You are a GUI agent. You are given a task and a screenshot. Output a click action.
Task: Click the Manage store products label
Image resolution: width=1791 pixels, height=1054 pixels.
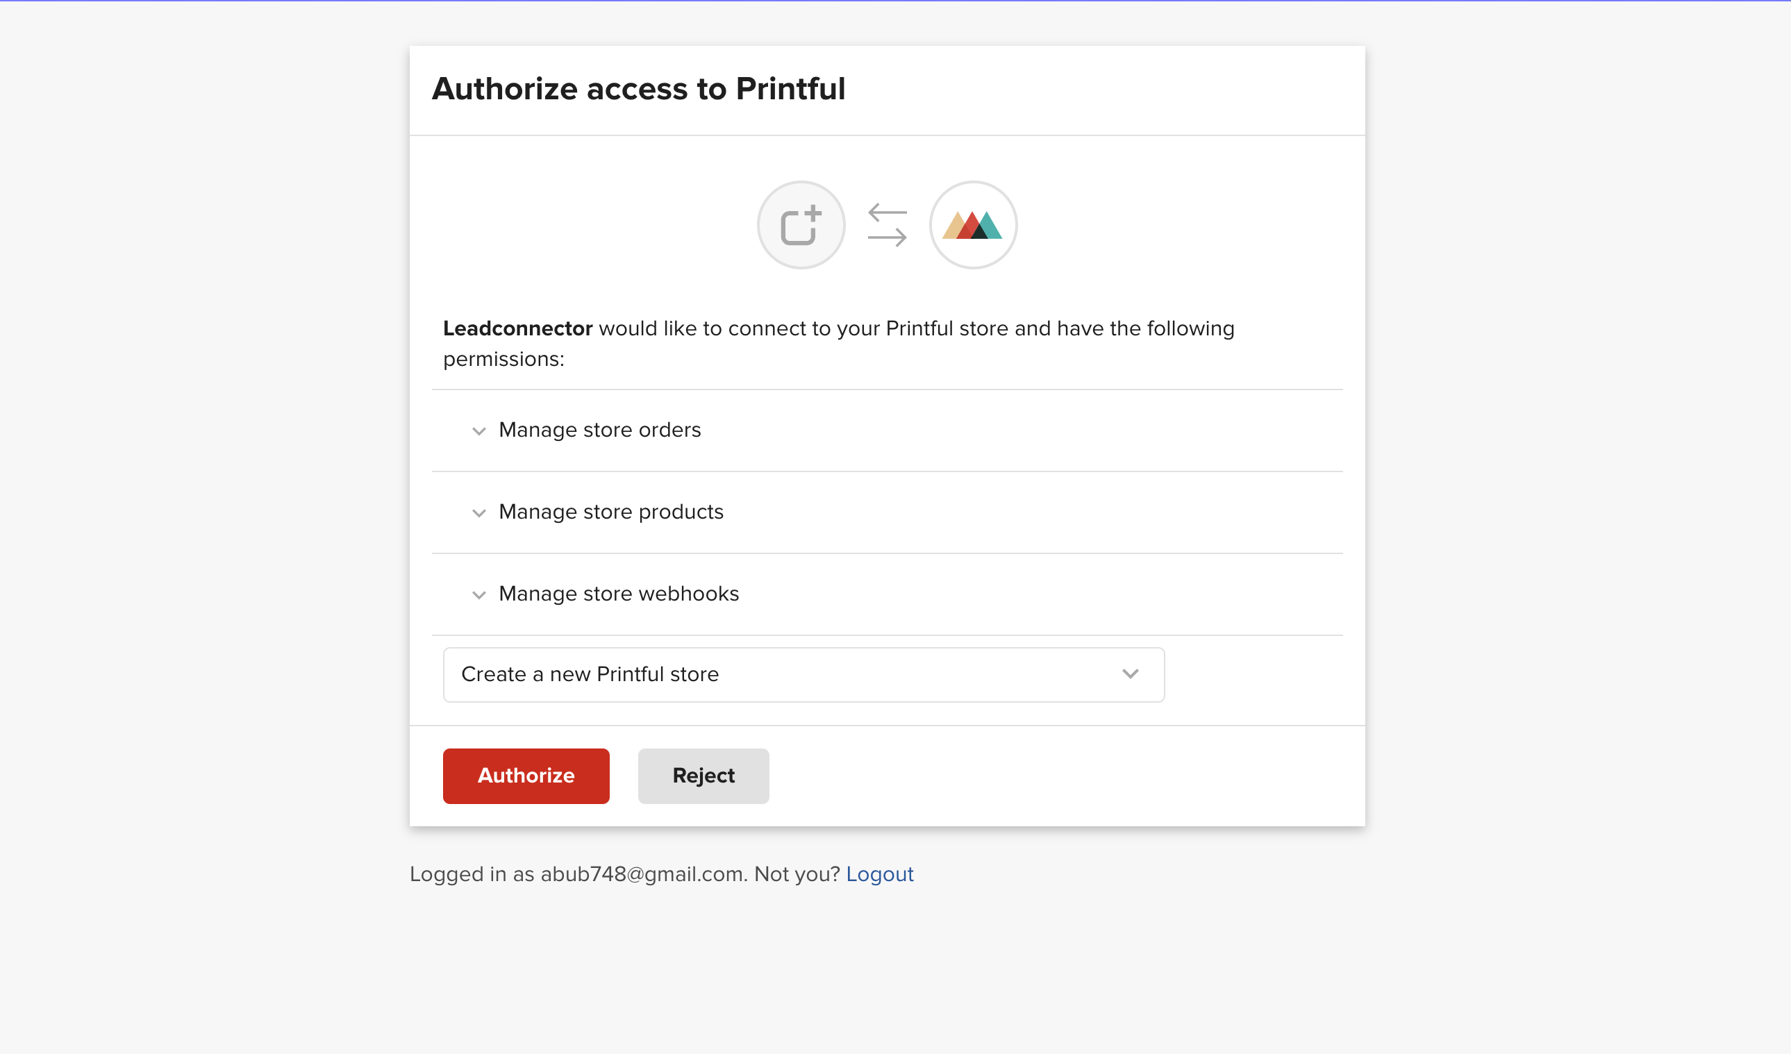[x=611, y=512]
